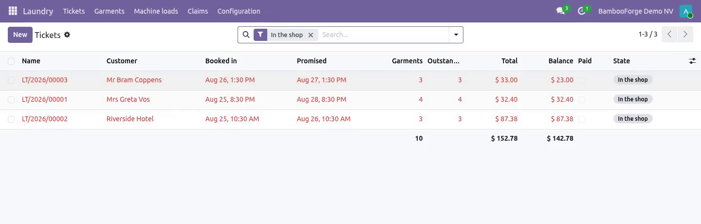Sort by the Name column header

click(x=31, y=61)
